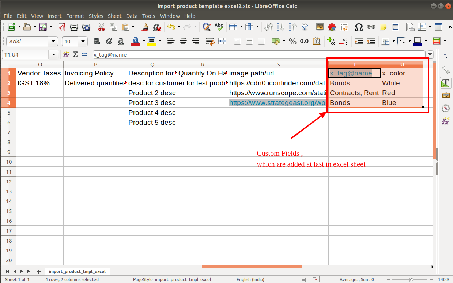The width and height of the screenshot is (453, 283).
Task: Click into the formula input line
Action: point(259,55)
